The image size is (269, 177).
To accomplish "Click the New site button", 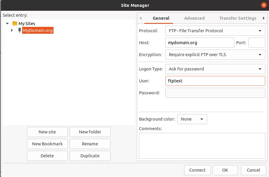I will [47, 132].
